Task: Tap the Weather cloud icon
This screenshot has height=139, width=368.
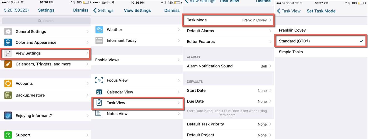Action: click(x=99, y=30)
